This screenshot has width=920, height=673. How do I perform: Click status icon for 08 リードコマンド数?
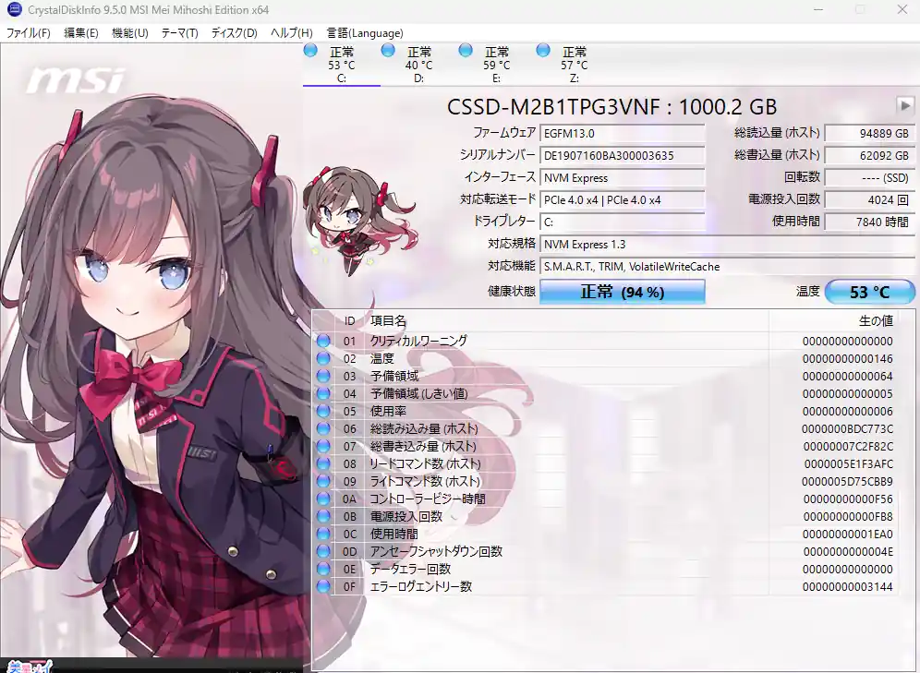[x=323, y=463]
